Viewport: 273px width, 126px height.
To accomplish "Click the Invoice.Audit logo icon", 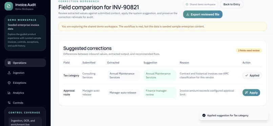I will [x=9, y=6].
